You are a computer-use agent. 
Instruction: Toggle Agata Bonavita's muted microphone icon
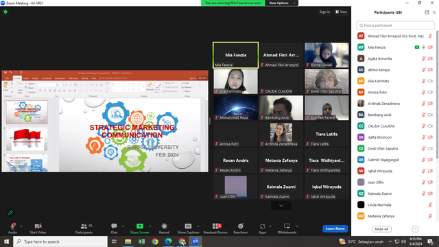point(424,58)
